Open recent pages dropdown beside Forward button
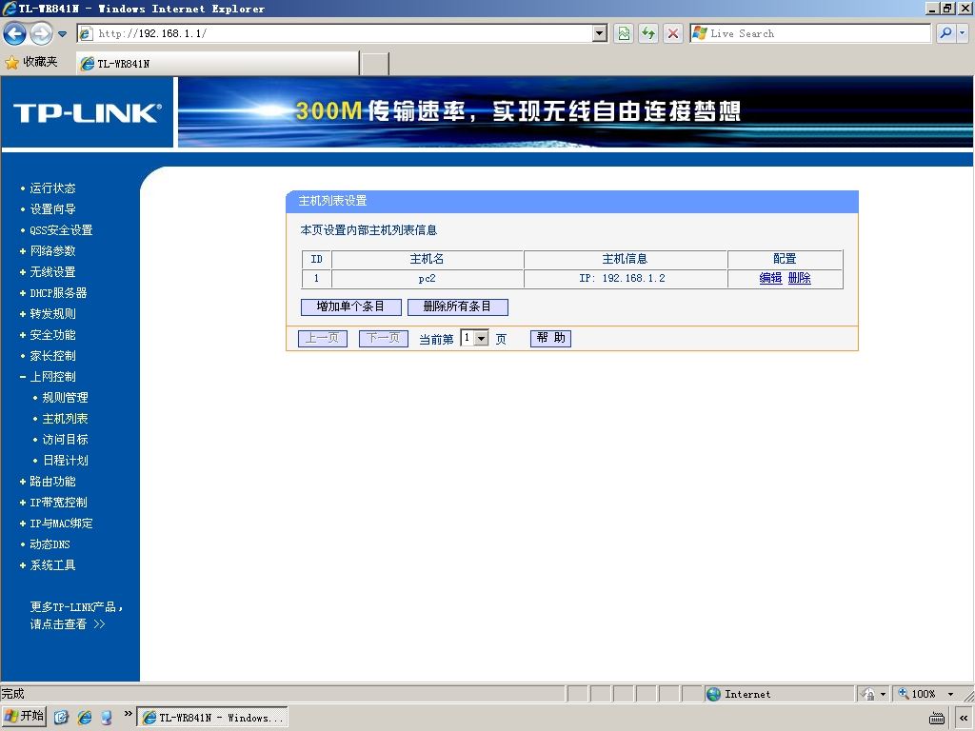 tap(62, 34)
